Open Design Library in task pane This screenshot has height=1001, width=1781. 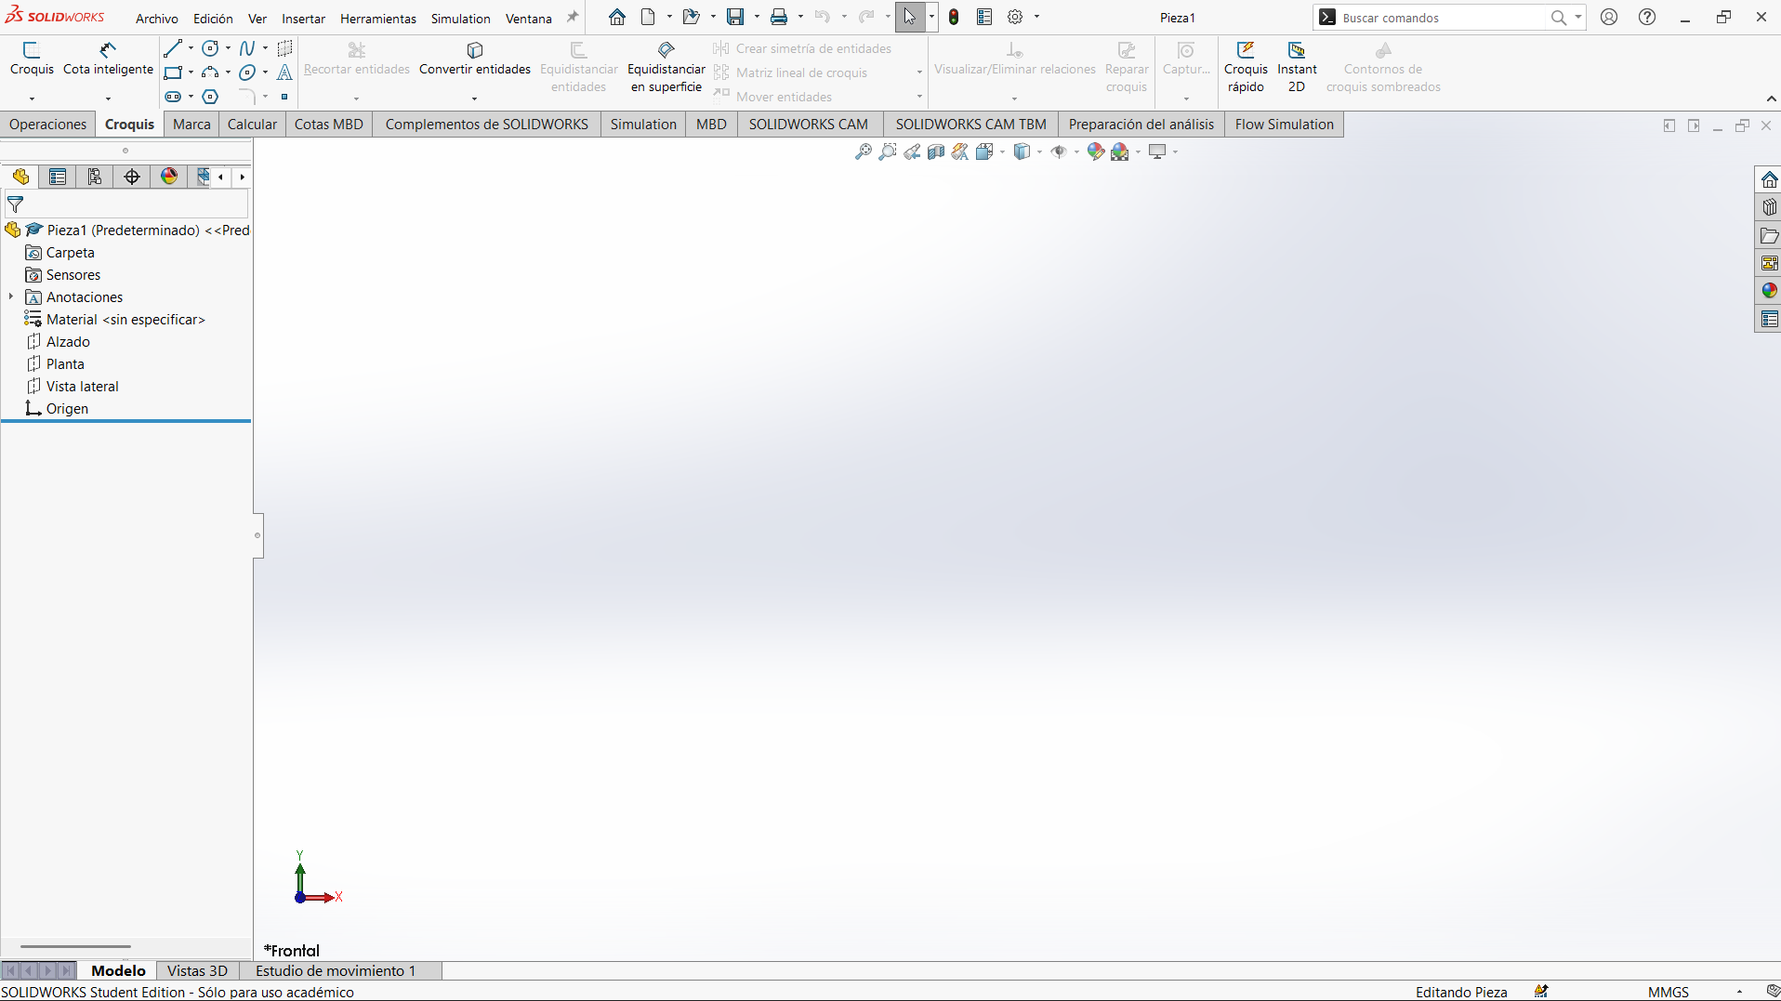[1769, 207]
